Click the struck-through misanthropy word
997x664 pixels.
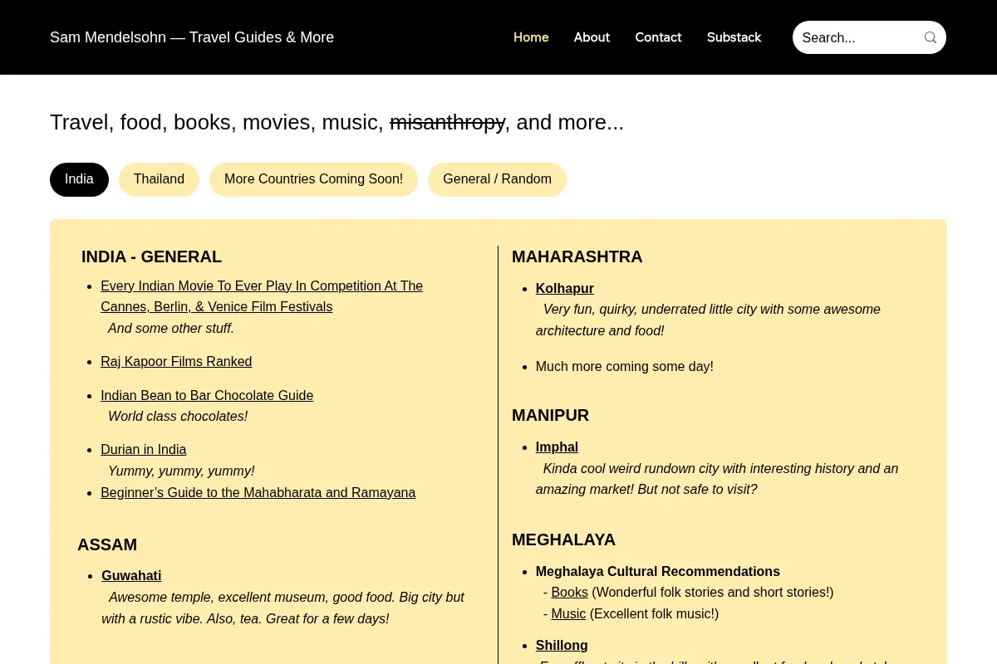pos(448,123)
